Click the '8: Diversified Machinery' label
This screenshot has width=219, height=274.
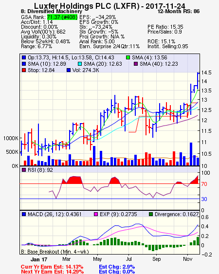click(x=52, y=11)
